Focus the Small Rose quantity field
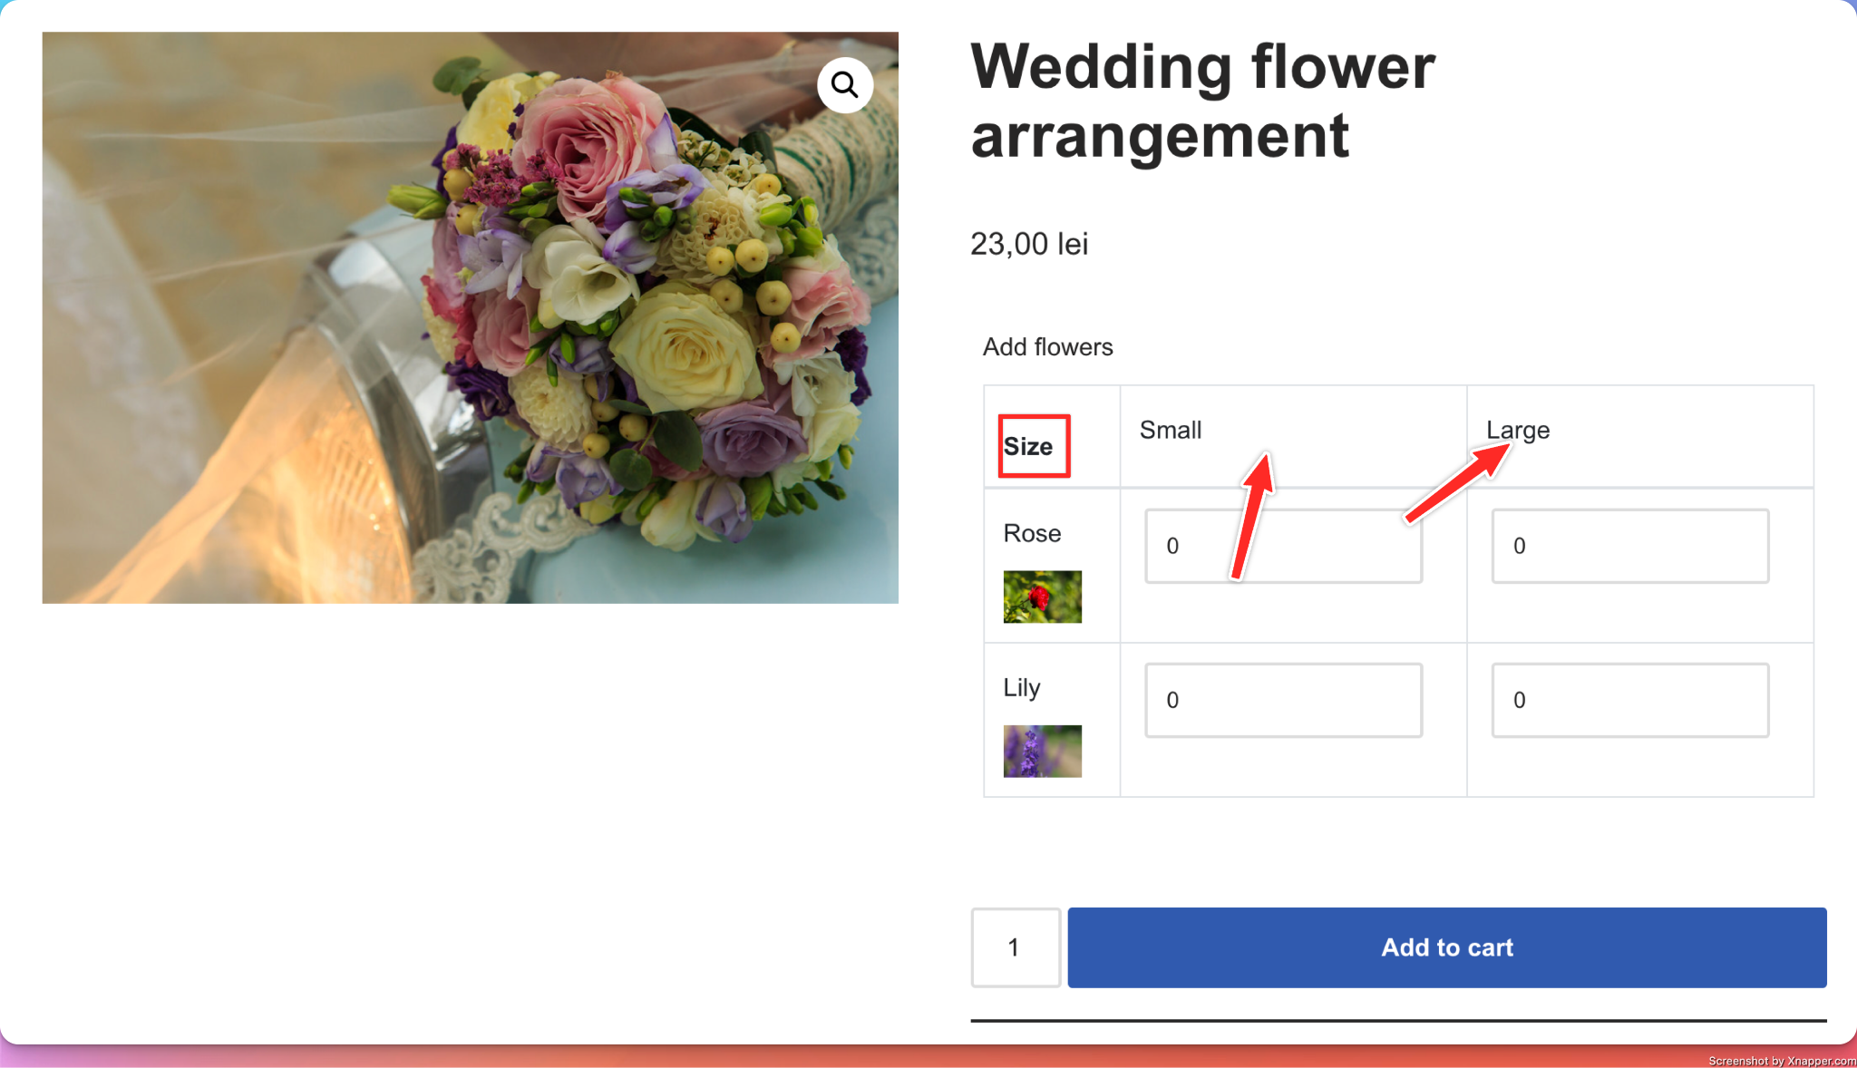The width and height of the screenshot is (1857, 1068). (x=1282, y=546)
